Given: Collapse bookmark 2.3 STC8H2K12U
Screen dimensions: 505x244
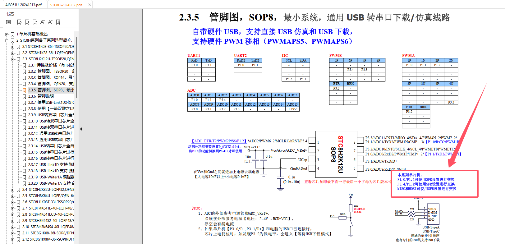Looking at the screenshot, I should click(12, 59).
